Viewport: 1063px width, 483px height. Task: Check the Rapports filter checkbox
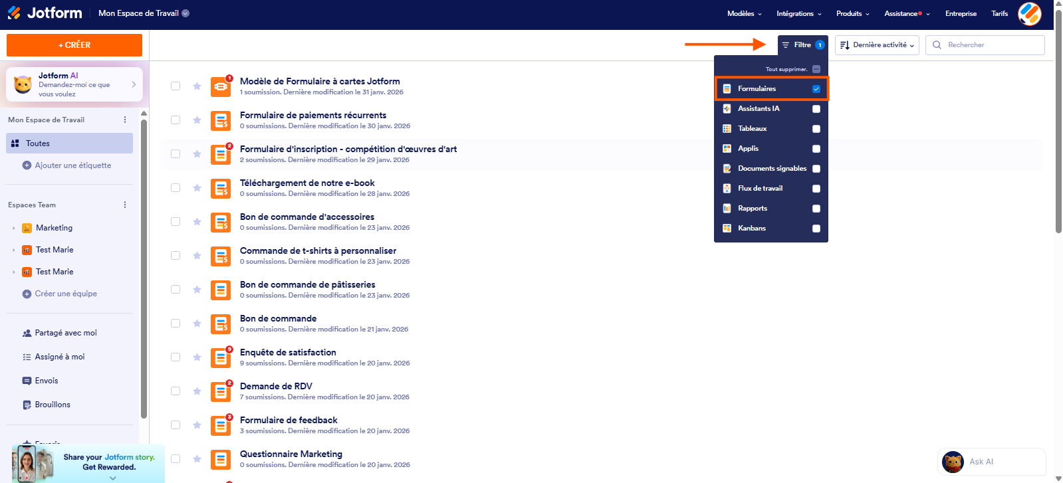[816, 208]
